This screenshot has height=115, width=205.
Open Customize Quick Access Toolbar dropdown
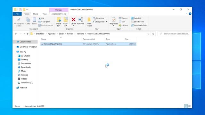coord(27,10)
